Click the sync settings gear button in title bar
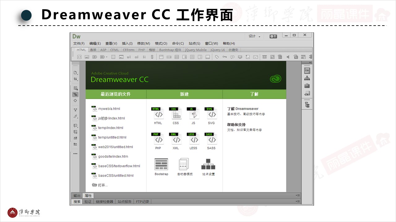The width and height of the screenshot is (396, 222). [273, 36]
